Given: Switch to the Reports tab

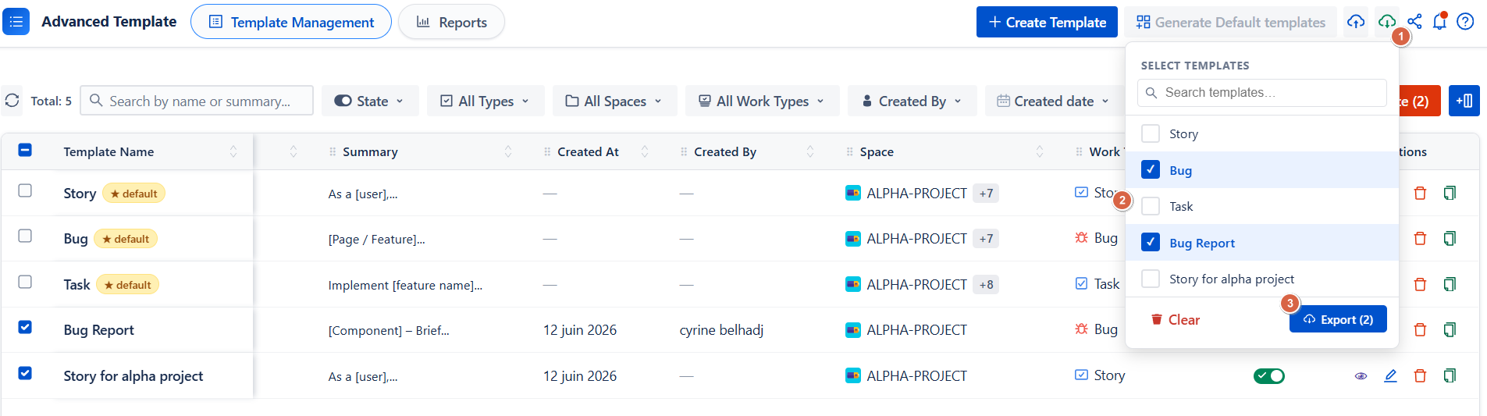Looking at the screenshot, I should click(x=451, y=22).
